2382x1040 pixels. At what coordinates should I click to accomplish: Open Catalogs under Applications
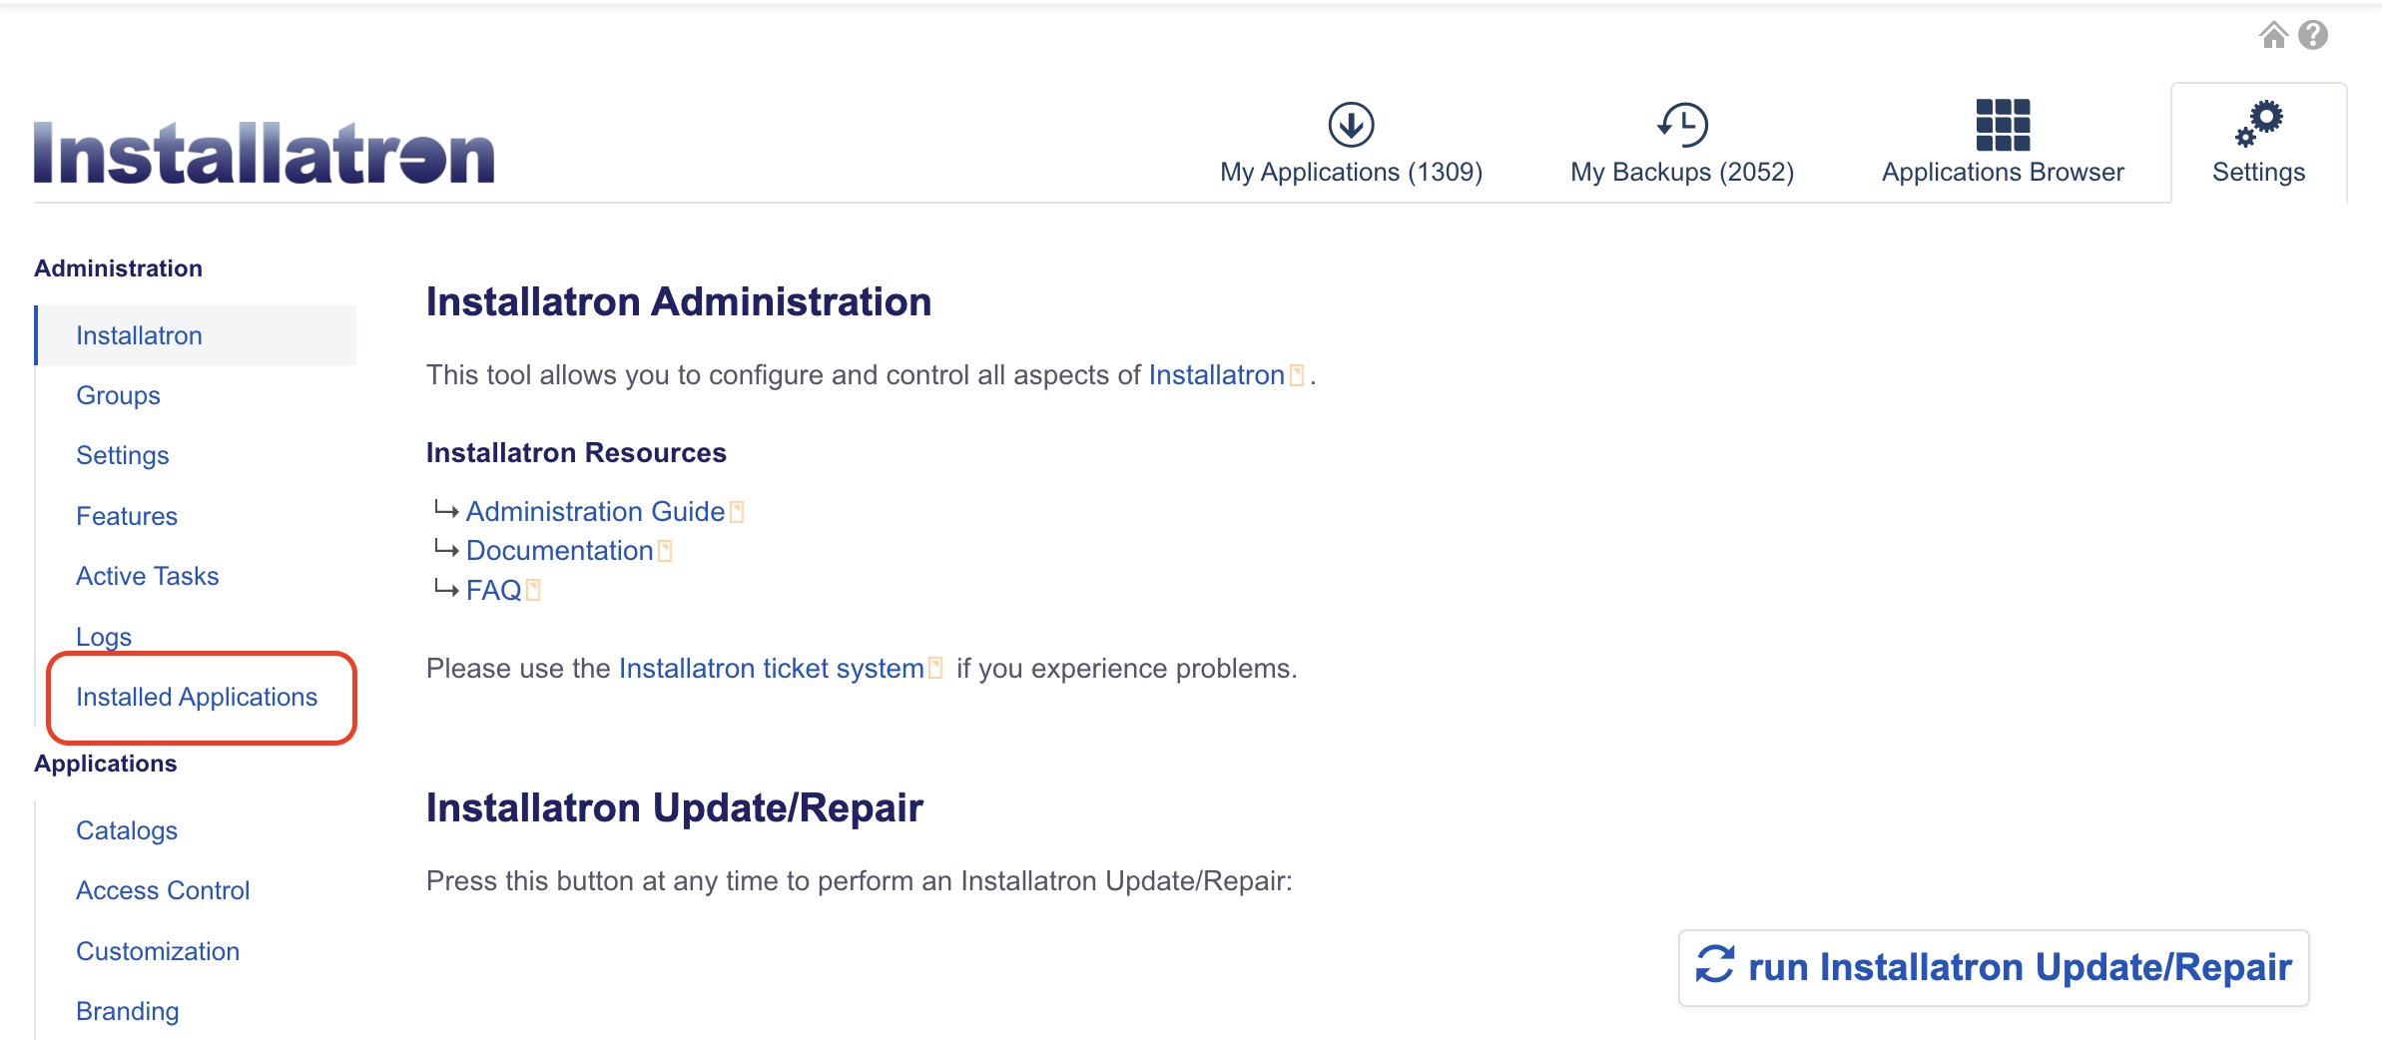point(127,830)
